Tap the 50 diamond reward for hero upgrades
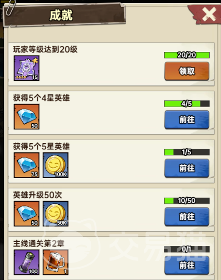This screenshot has height=280, width=221. tap(27, 214)
